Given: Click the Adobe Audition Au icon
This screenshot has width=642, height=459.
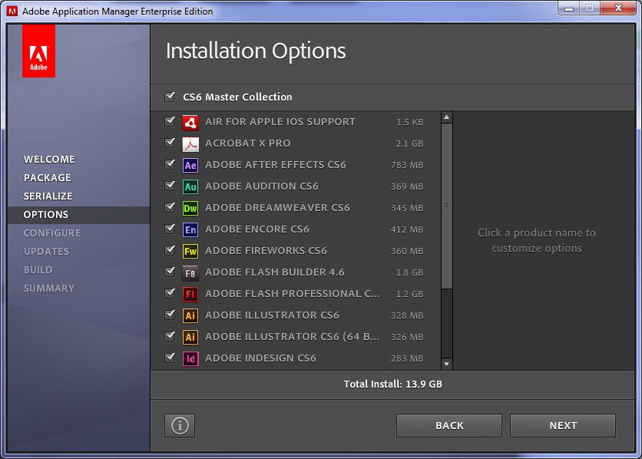Looking at the screenshot, I should point(190,187).
